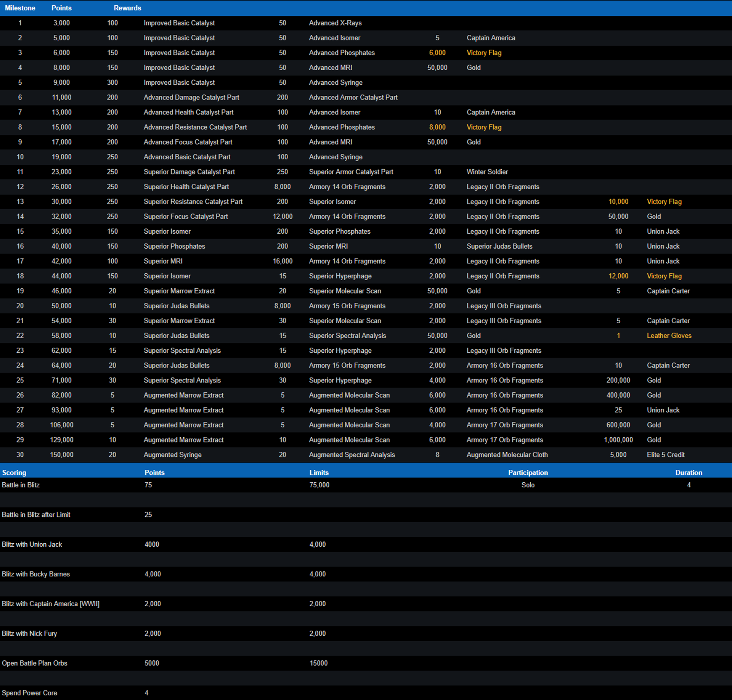This screenshot has height=700, width=732.
Task: Click the Limits header in scoring table
Action: [319, 472]
